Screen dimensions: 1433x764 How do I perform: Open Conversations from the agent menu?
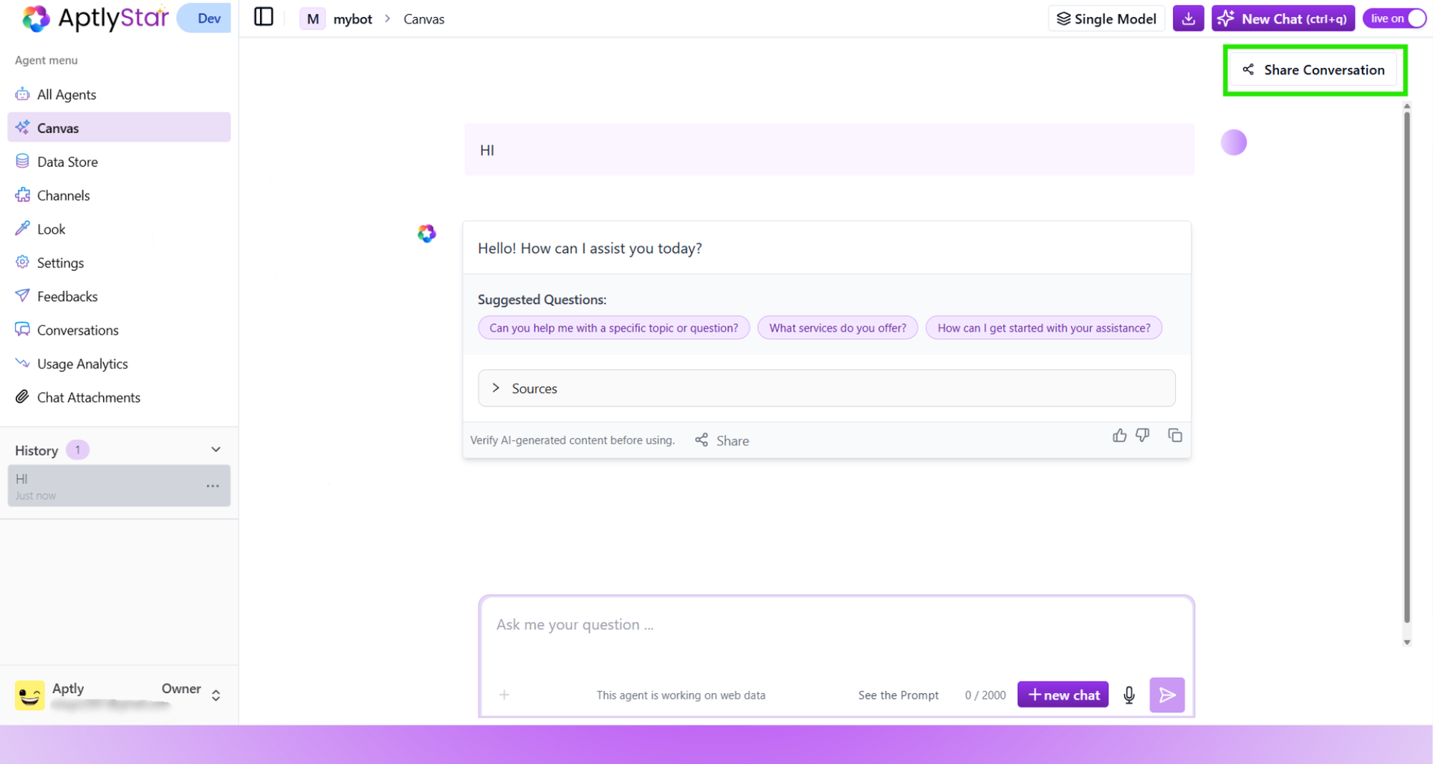click(77, 330)
